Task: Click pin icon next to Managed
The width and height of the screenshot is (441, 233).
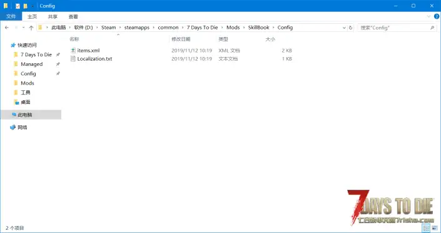Action: (x=58, y=65)
